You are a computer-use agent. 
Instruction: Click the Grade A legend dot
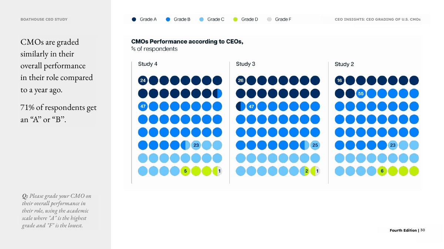(x=134, y=20)
